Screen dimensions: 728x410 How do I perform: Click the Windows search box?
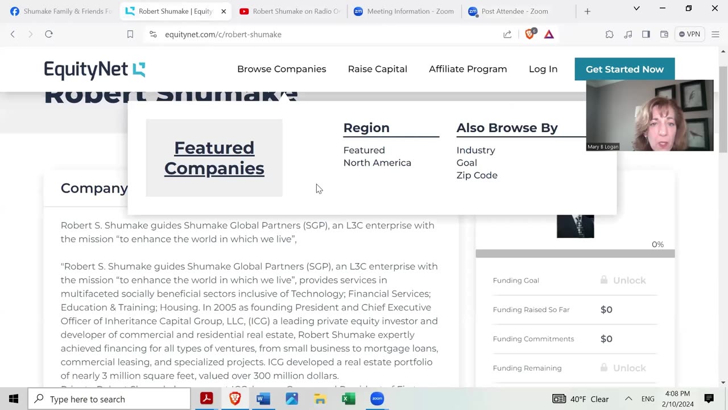[109, 399]
